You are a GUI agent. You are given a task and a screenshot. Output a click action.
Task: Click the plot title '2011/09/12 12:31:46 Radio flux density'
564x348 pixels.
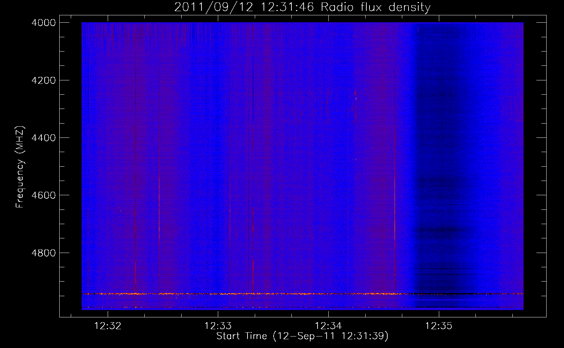(302, 7)
